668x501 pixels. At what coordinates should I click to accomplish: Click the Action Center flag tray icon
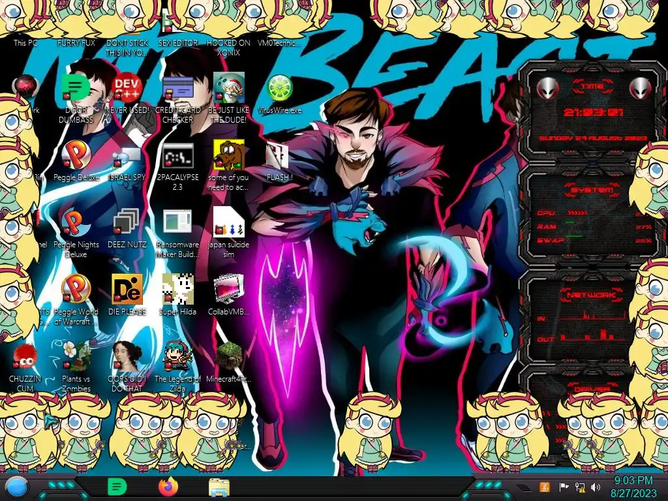coord(564,487)
